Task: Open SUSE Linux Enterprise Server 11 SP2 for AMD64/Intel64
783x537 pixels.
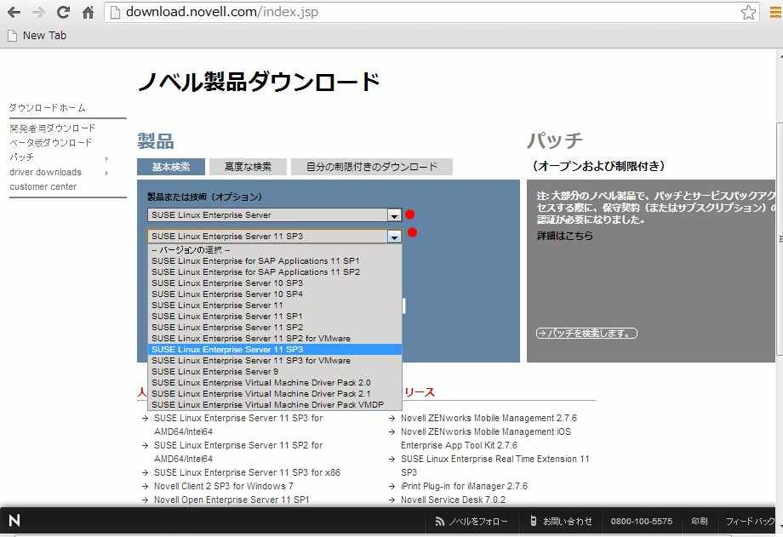Action: 238,452
